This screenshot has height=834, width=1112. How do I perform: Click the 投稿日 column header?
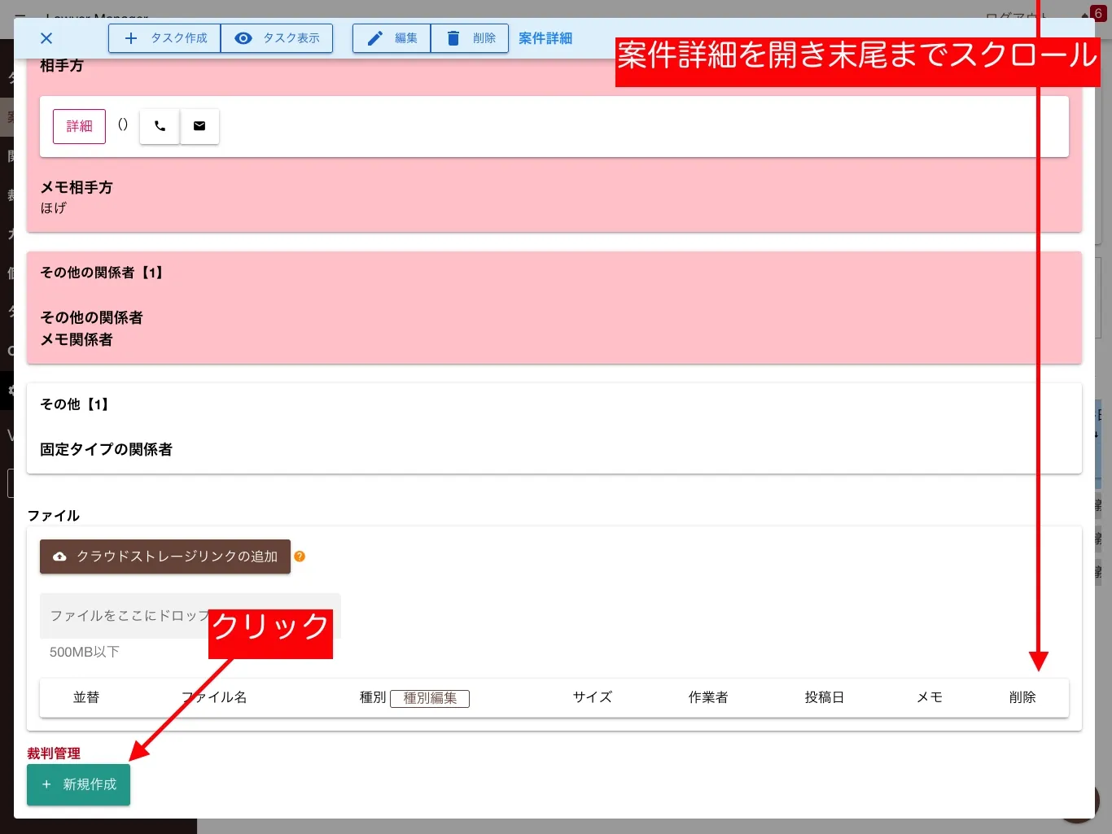[x=825, y=697]
